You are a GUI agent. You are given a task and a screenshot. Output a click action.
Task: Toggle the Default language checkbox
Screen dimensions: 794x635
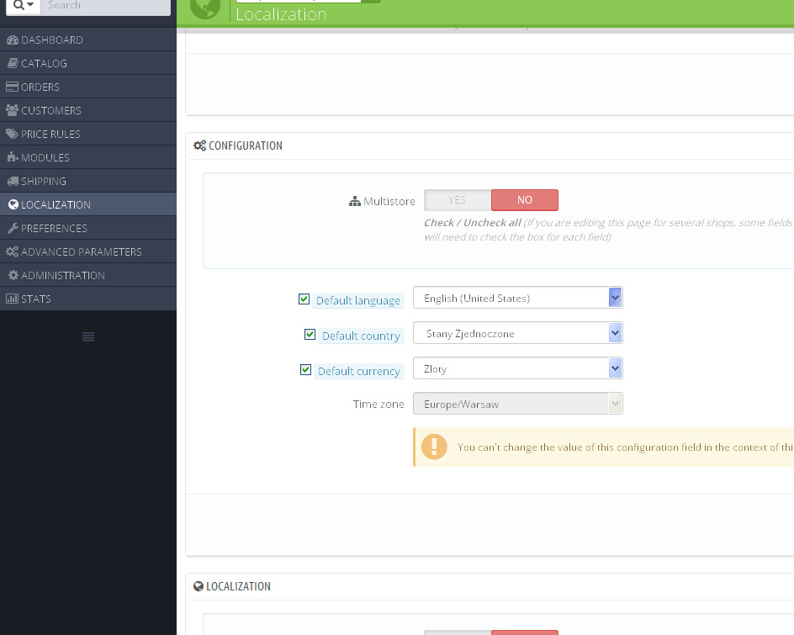coord(304,299)
